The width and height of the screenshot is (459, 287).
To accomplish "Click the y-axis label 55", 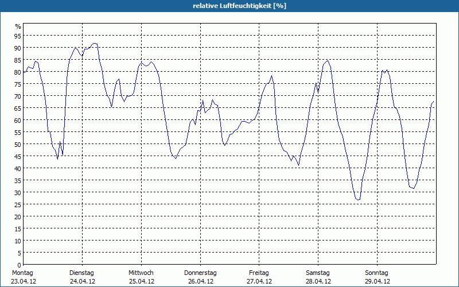I will 18,133.
